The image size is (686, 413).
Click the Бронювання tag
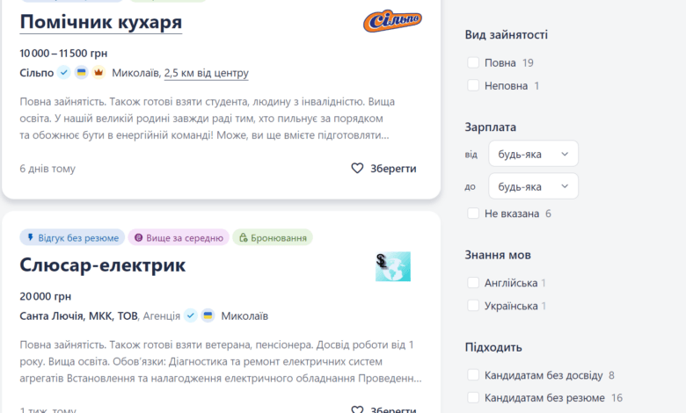pyautogui.click(x=273, y=237)
